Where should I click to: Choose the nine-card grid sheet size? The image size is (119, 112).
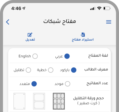(59, 101)
